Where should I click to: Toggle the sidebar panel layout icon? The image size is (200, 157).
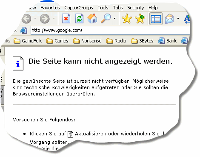tap(156, 19)
